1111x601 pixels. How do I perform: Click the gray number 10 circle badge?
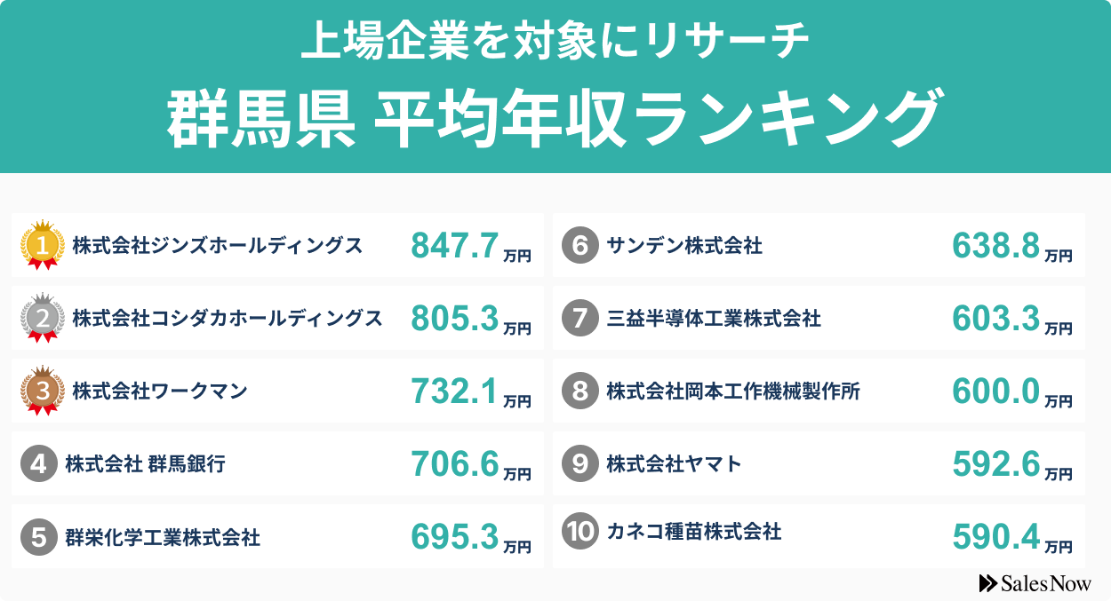[579, 532]
